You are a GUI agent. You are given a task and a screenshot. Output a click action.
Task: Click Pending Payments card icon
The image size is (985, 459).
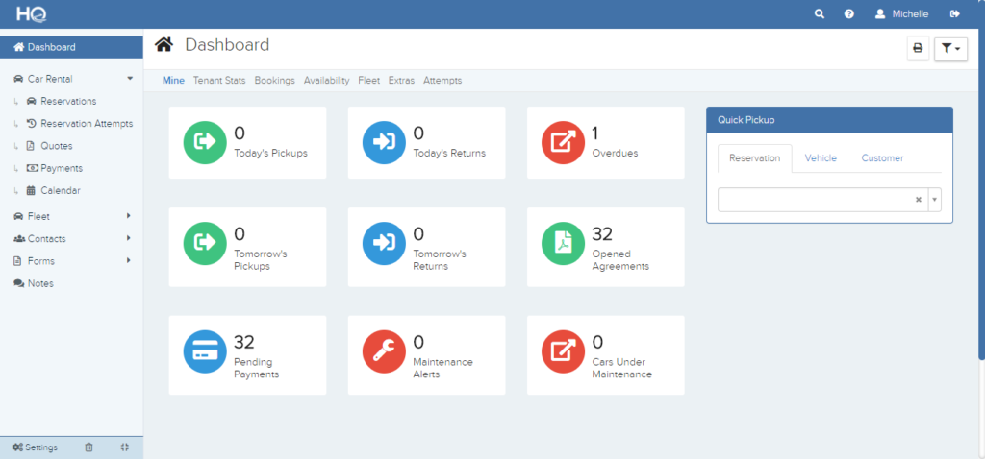tap(205, 351)
